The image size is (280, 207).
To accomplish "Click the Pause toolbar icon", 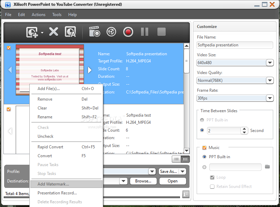I will click(145, 32).
